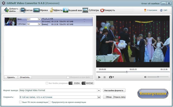
Task: Click the 00:05:35 current time label
Action: point(133,69)
